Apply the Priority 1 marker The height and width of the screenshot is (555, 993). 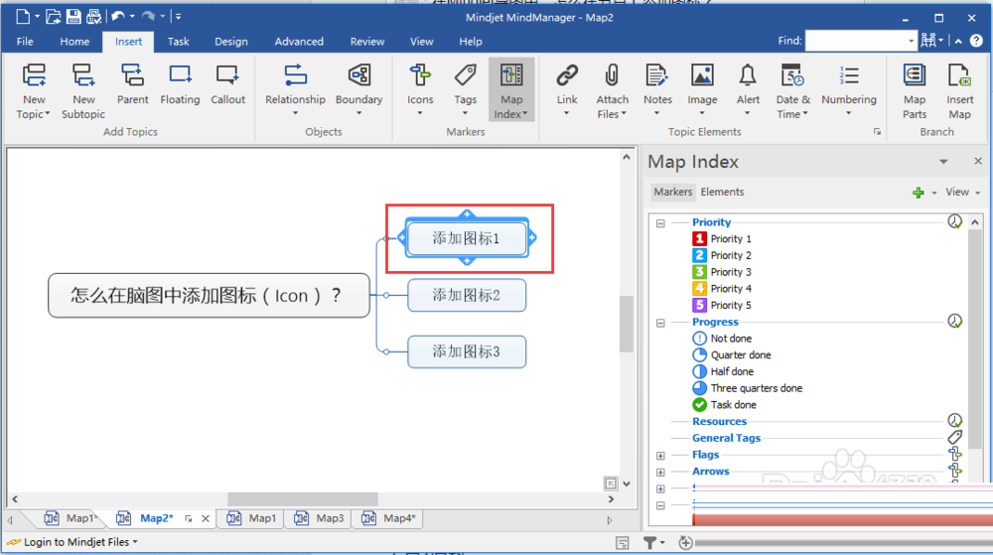(x=722, y=238)
